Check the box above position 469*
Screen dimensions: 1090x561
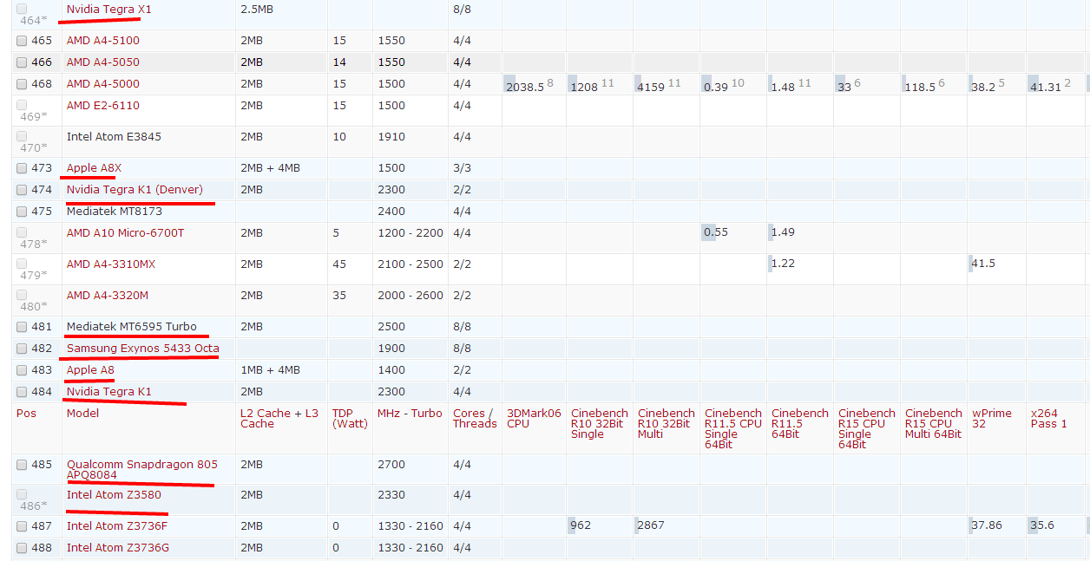[22, 105]
